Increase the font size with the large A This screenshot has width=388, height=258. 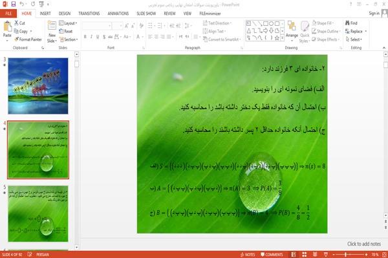pos(127,26)
